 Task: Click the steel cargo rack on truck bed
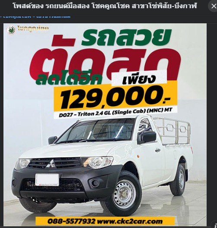pyautogui.click(x=172, y=131)
